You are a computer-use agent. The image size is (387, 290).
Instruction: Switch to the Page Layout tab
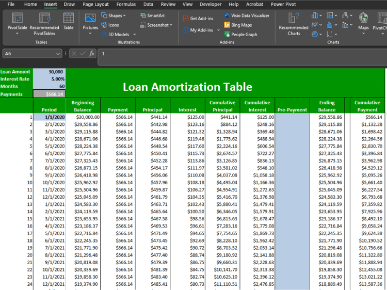coord(95,4)
